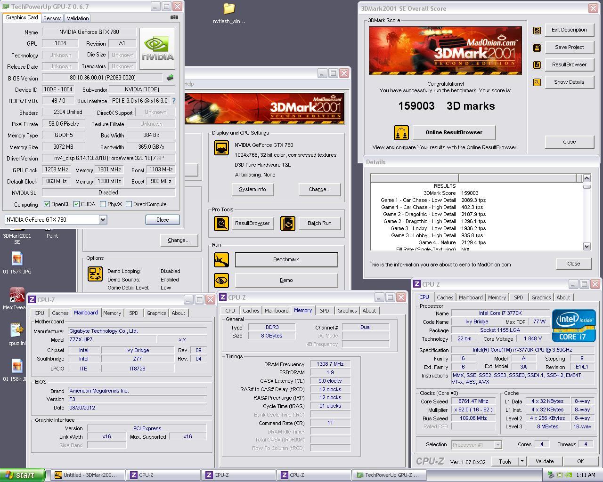Click the Batch Run icon in Pro Tools
Screen dimensions: 603x482
pyautogui.click(x=288, y=223)
